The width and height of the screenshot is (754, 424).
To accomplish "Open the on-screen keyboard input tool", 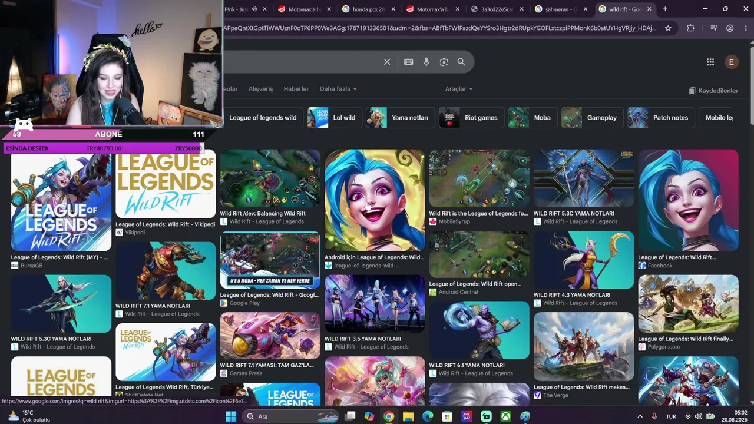I will pyautogui.click(x=408, y=62).
